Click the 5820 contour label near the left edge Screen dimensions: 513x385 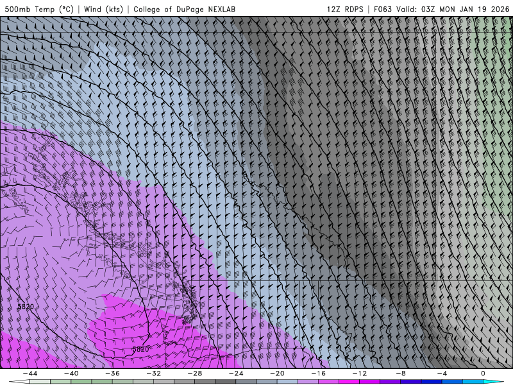(x=26, y=307)
